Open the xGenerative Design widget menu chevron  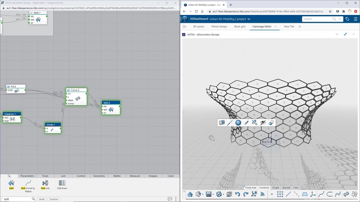tap(354, 34)
